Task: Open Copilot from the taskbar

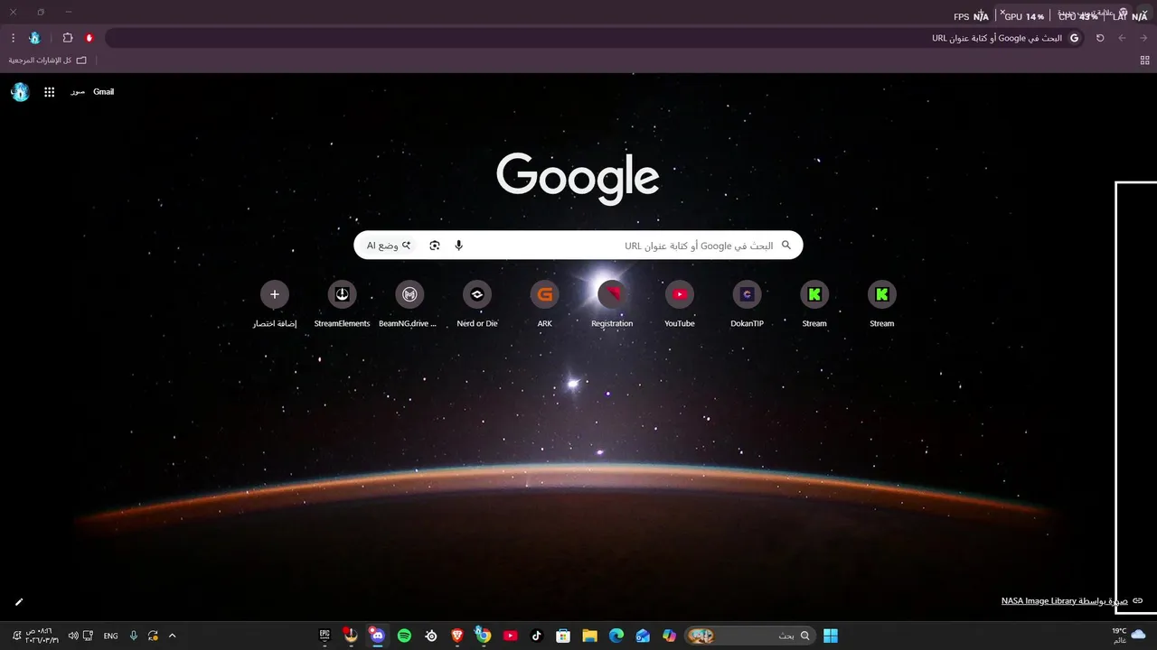Action: 670,636
